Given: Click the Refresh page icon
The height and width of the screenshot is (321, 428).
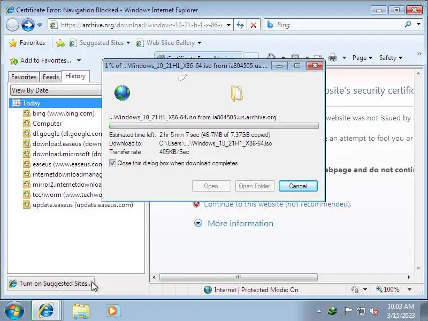Looking at the screenshot, I should (x=240, y=25).
